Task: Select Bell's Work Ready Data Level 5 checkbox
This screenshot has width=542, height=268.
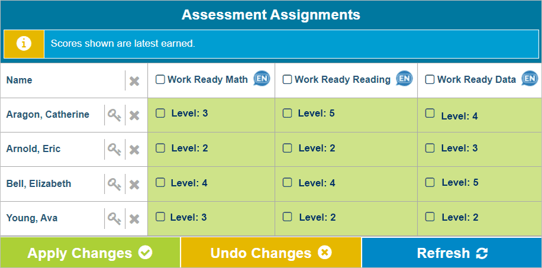Action: [430, 182]
